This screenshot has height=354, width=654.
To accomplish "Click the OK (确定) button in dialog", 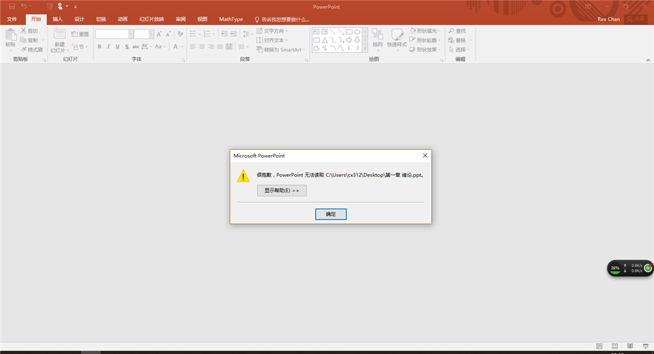I will pos(331,214).
